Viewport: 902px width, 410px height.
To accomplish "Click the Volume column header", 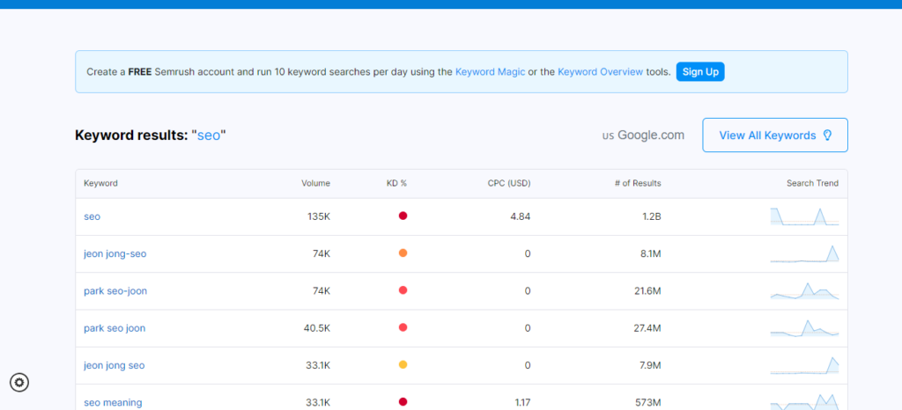I will pyautogui.click(x=316, y=183).
